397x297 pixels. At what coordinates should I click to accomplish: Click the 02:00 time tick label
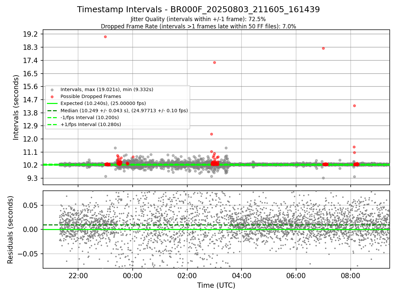187,276
